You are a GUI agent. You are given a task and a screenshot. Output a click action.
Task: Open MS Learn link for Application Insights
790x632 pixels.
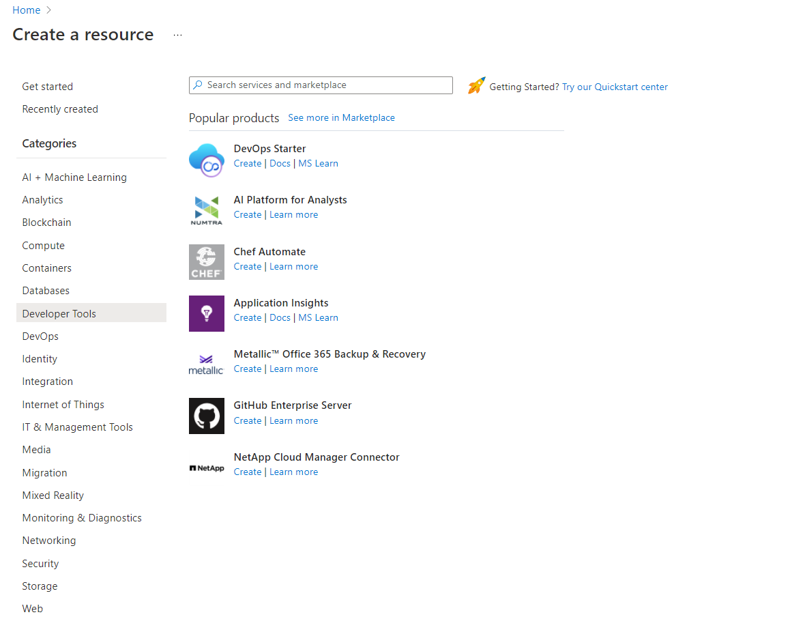click(319, 317)
